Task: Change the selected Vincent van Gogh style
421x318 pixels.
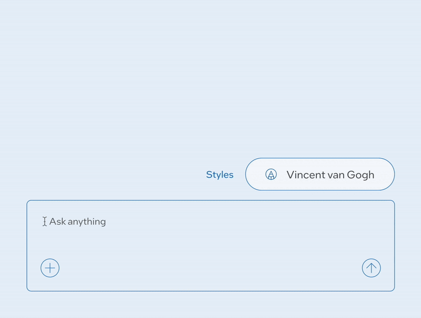Action: coord(320,174)
